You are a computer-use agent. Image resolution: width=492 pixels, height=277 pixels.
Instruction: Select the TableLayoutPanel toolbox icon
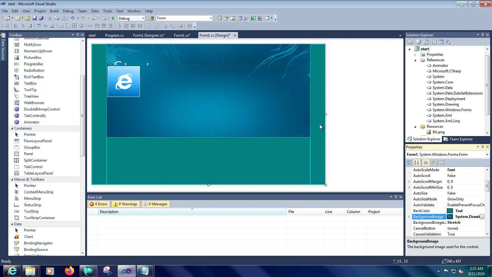(17, 173)
